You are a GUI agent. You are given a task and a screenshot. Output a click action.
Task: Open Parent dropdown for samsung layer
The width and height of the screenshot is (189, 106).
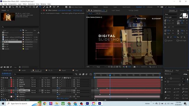tap(83, 84)
